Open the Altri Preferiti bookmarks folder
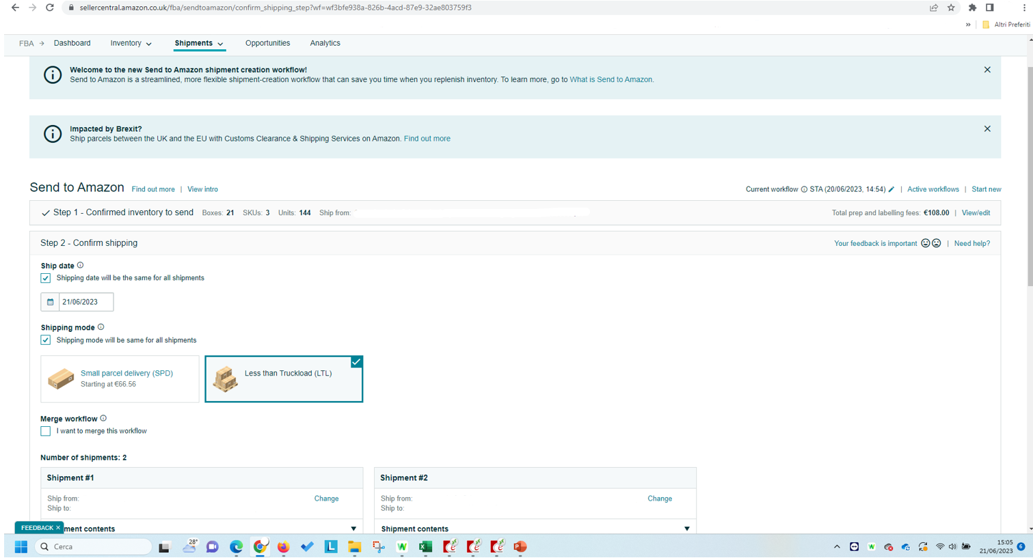The width and height of the screenshot is (1033, 558). pyautogui.click(x=1006, y=25)
